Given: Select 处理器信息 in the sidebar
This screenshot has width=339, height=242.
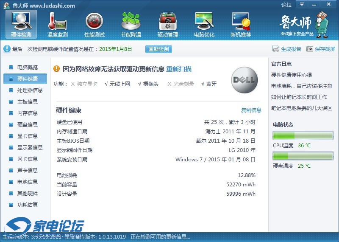Looking at the screenshot, I should pos(25,90).
